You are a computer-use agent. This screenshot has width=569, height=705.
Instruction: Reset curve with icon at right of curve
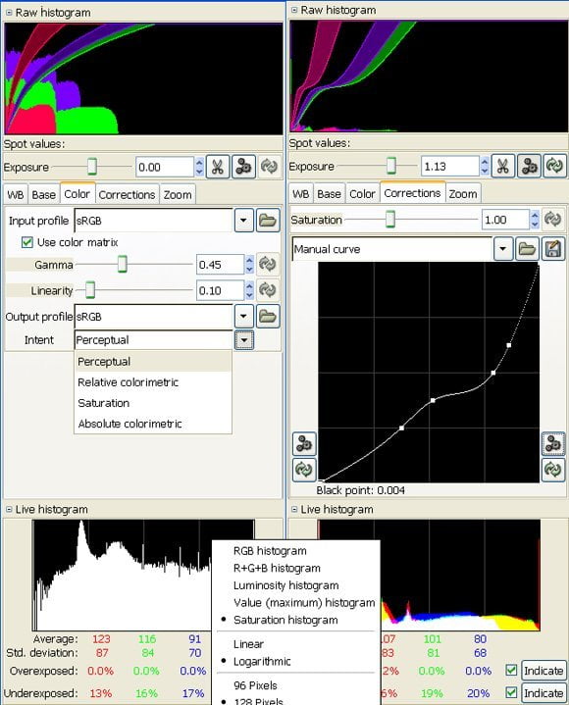click(x=552, y=470)
